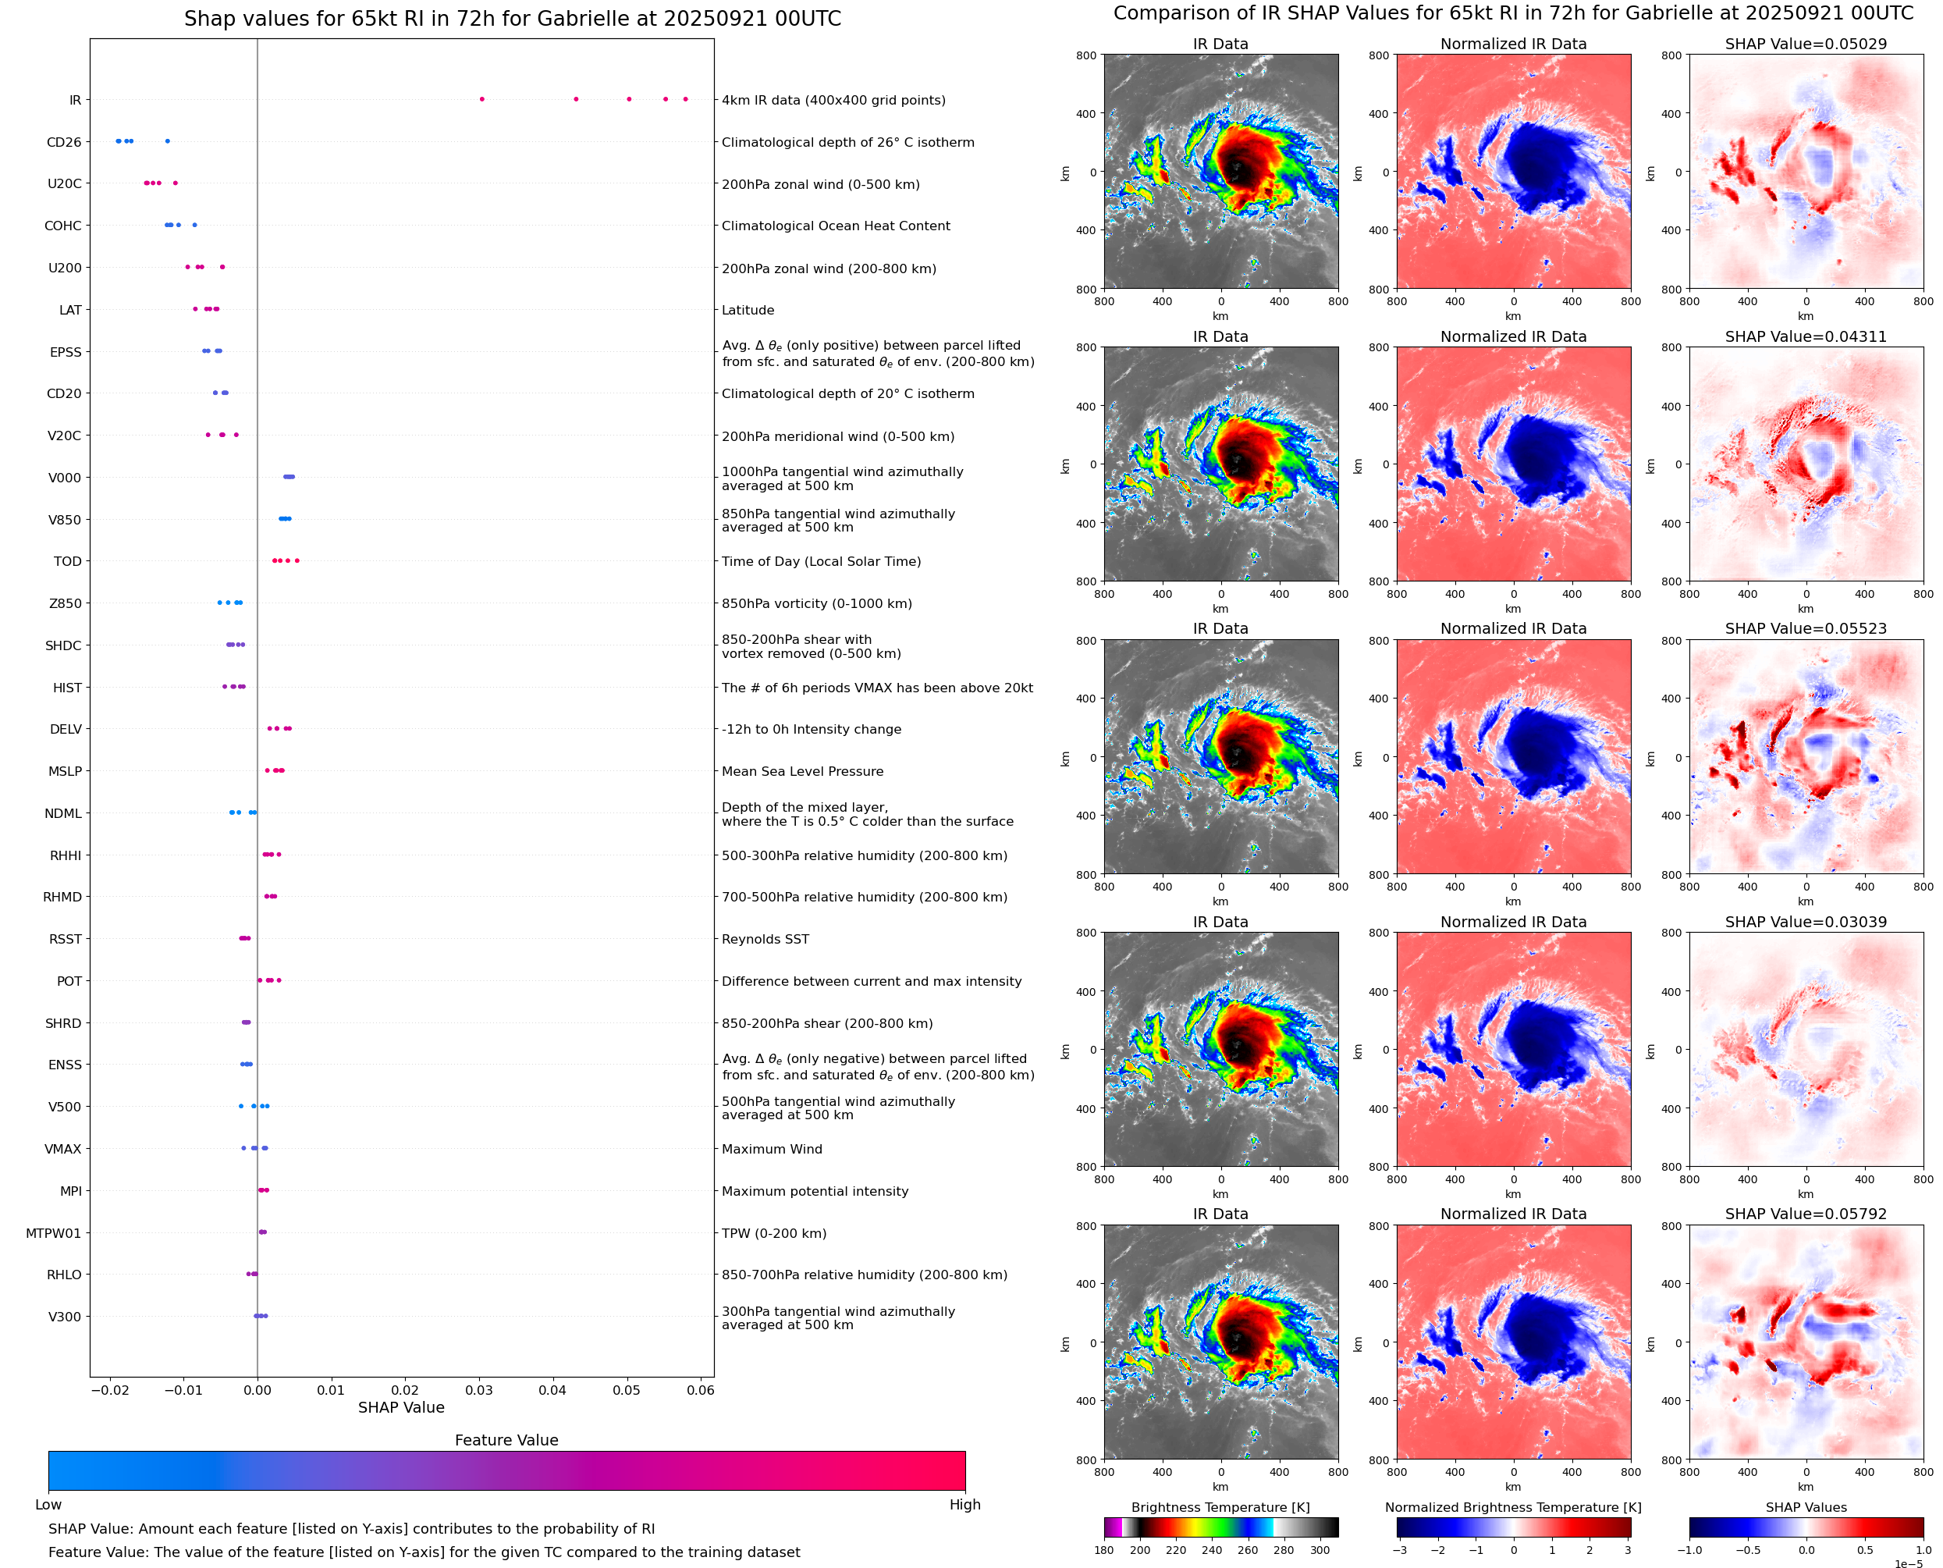
Task: Click the leftmost IR row SHAP dot
Action: [481, 98]
